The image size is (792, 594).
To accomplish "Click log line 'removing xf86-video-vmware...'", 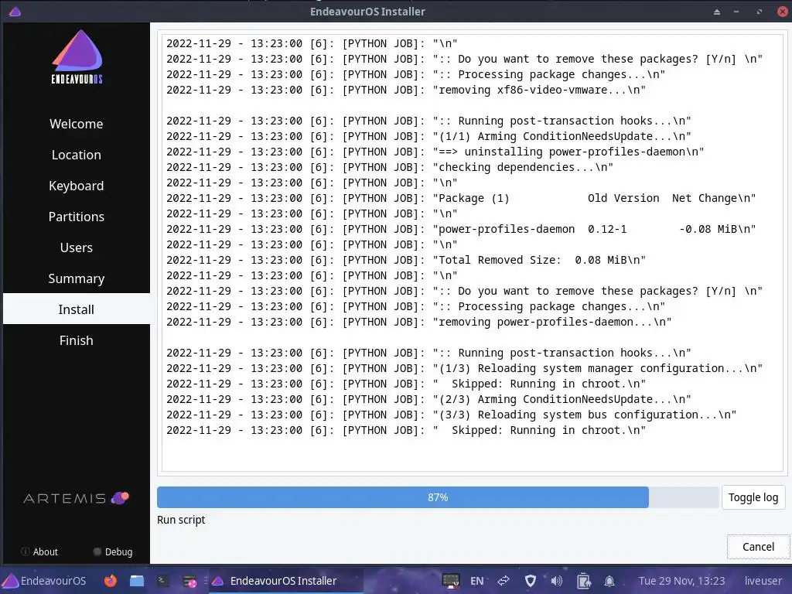I will [406, 90].
